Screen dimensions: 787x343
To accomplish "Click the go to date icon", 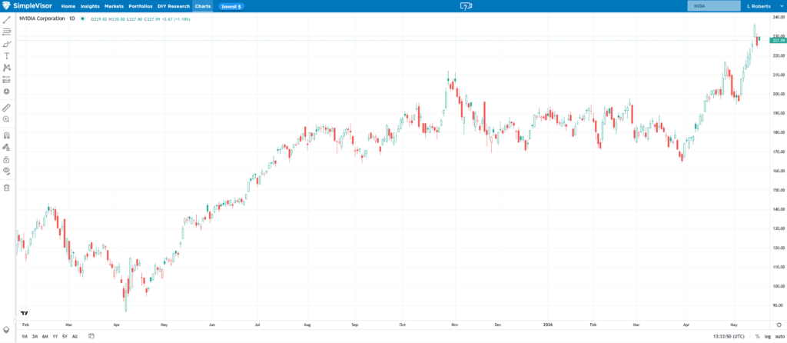I will click(x=91, y=336).
